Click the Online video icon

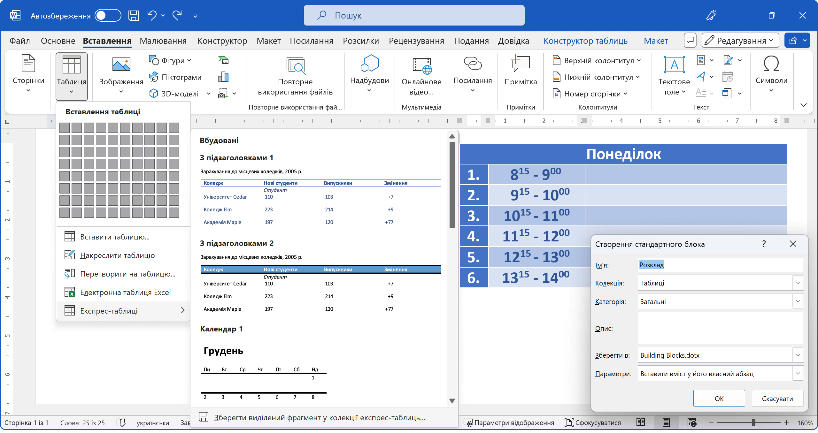click(x=421, y=65)
